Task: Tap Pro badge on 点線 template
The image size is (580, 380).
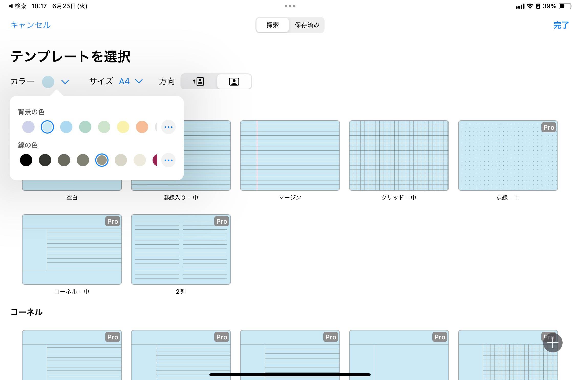Action: point(549,127)
